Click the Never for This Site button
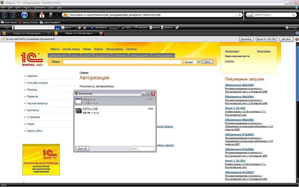 pyautogui.click(x=266, y=39)
